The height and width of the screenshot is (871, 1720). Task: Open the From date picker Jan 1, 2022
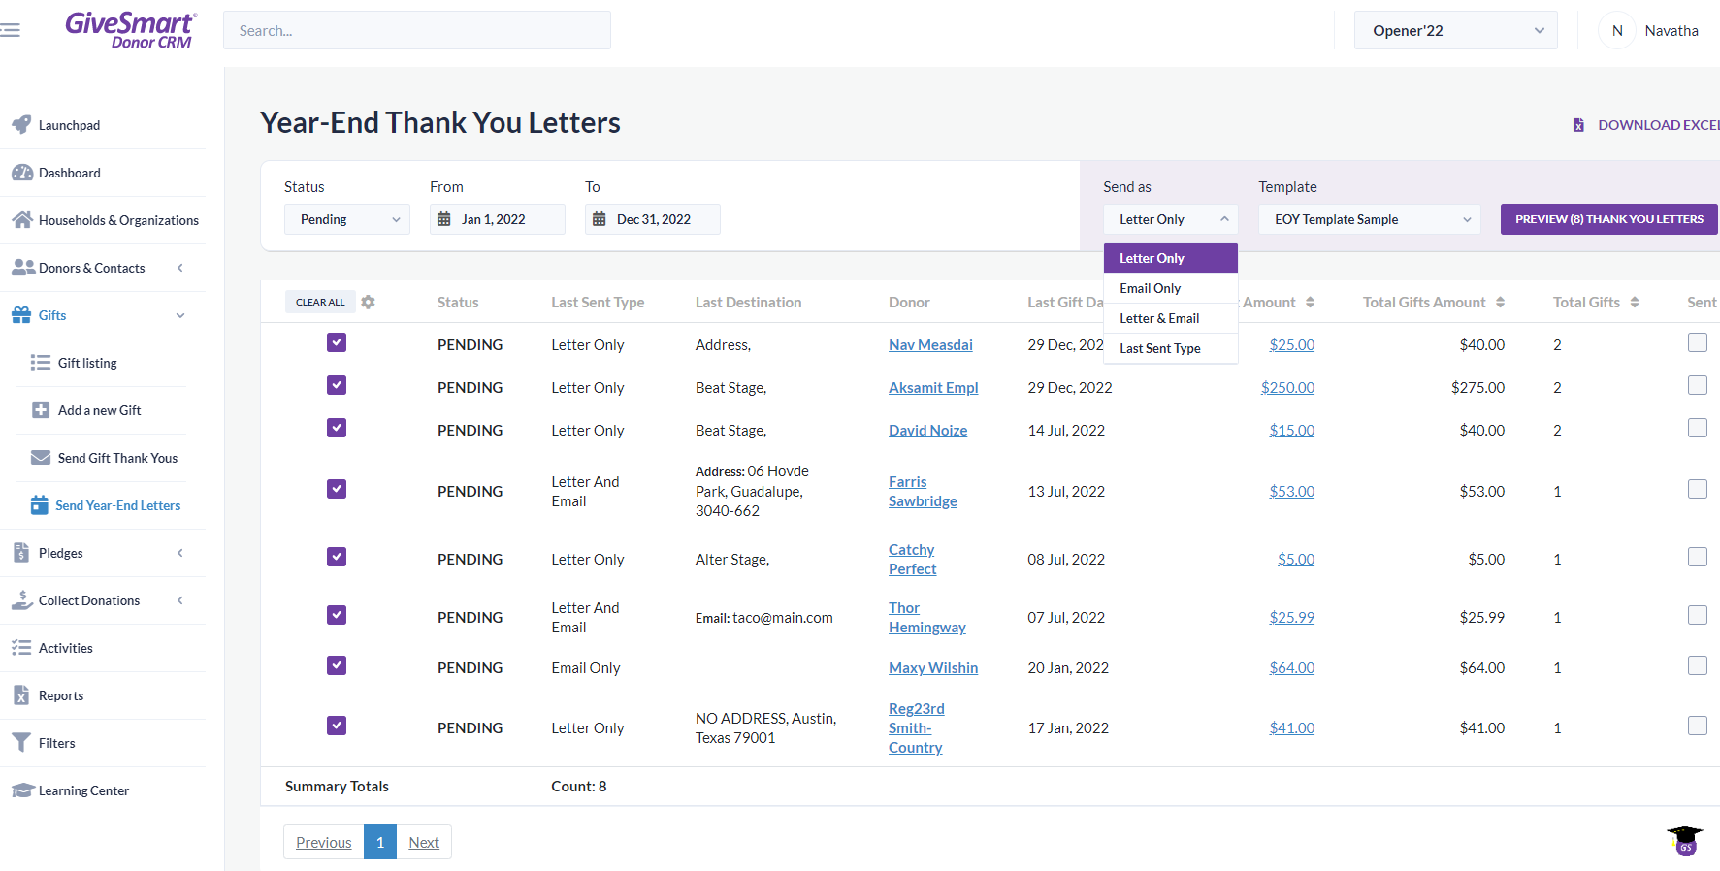coord(498,219)
